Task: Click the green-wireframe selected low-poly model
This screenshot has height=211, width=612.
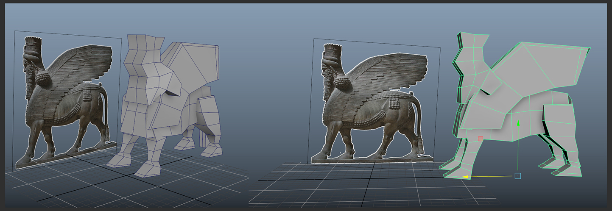Action: pyautogui.click(x=515, y=106)
